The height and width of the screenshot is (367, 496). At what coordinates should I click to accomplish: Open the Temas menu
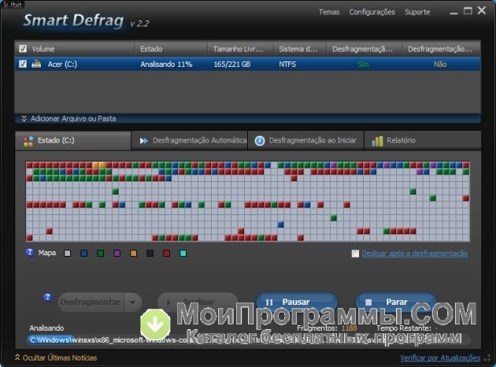click(x=329, y=12)
